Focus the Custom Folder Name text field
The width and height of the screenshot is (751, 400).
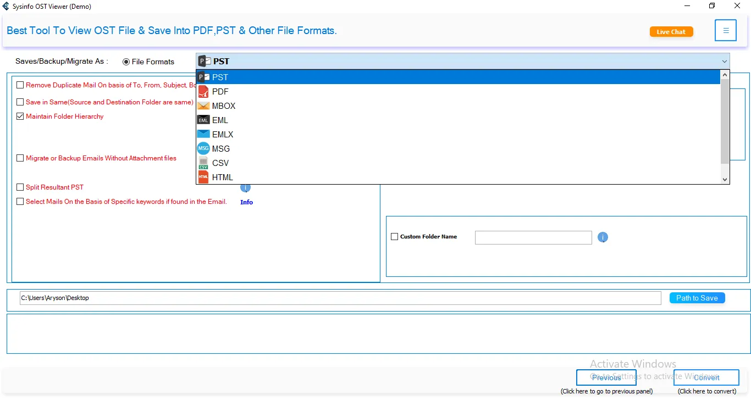533,237
